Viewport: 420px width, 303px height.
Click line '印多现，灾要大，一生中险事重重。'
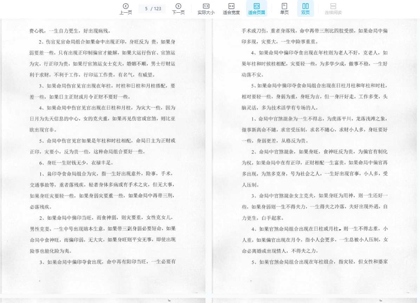[x=280, y=42]
